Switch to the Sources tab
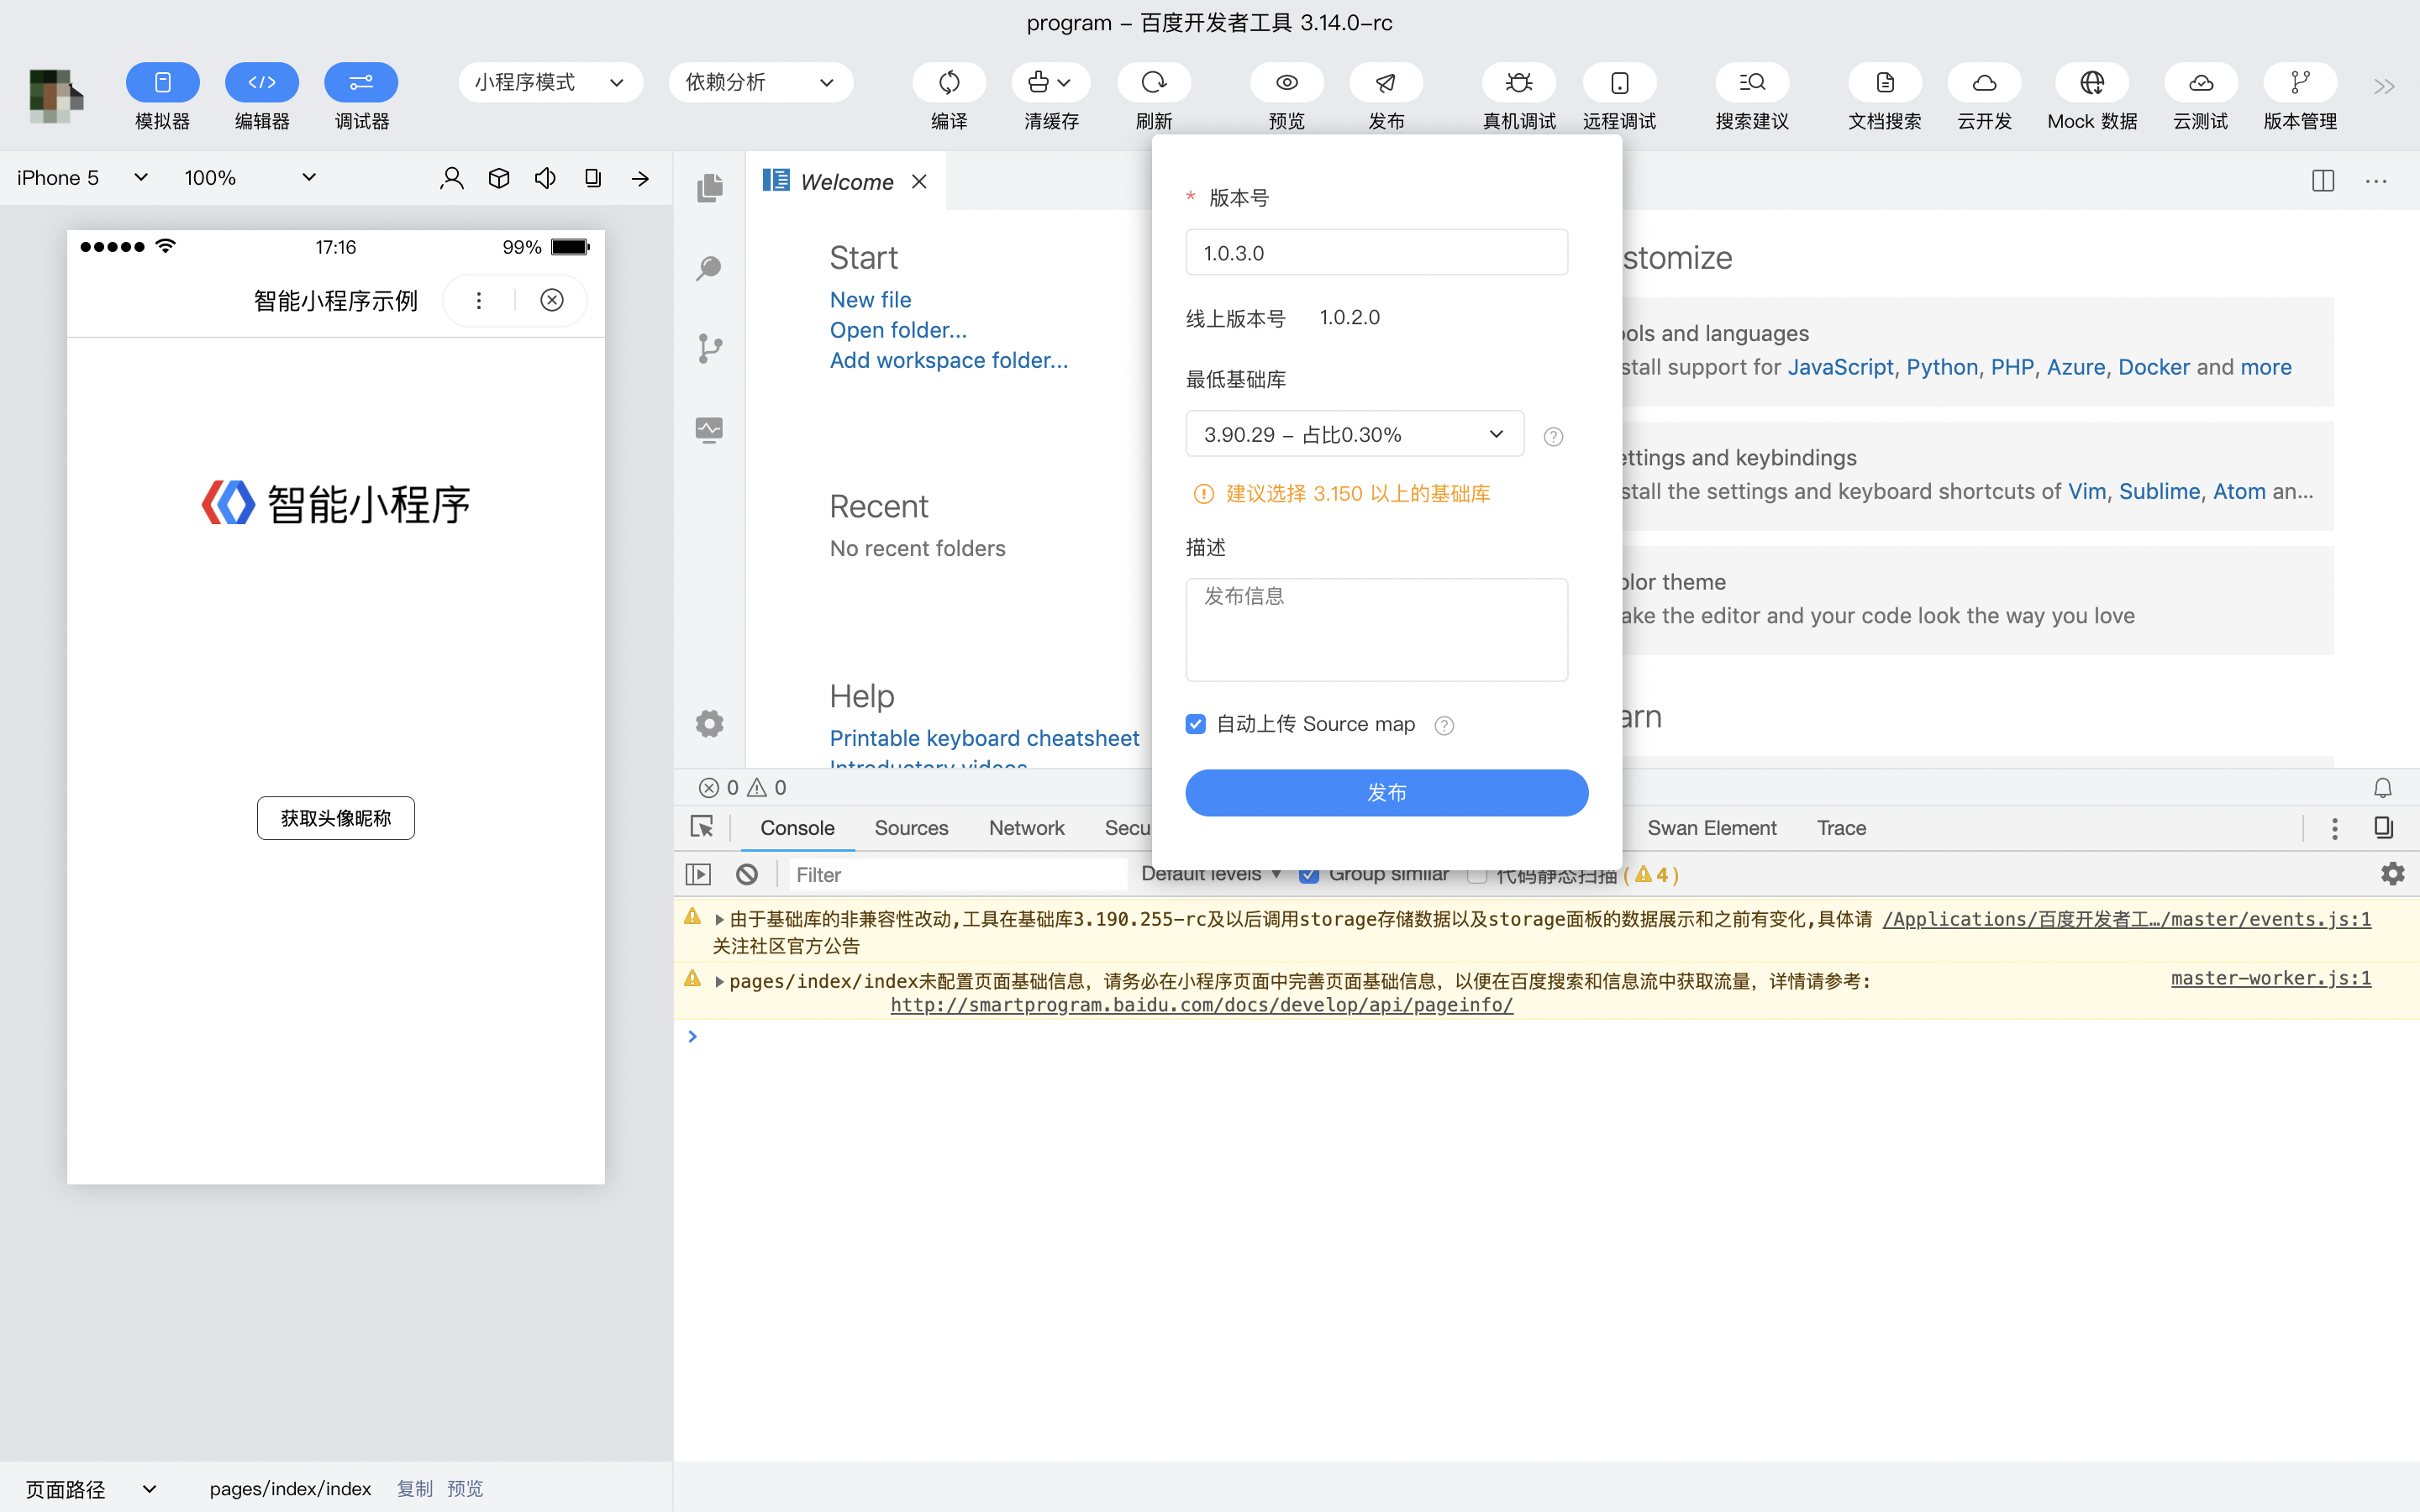 [x=911, y=828]
